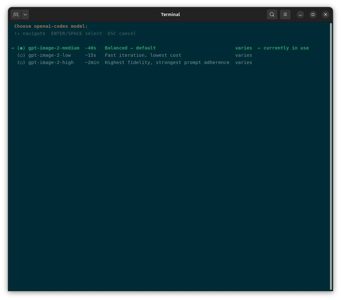Select the gpt-image-2-high radio button

click(21, 63)
